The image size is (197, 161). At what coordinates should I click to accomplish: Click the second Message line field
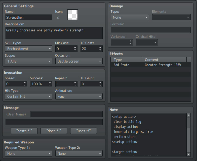coord(54,122)
